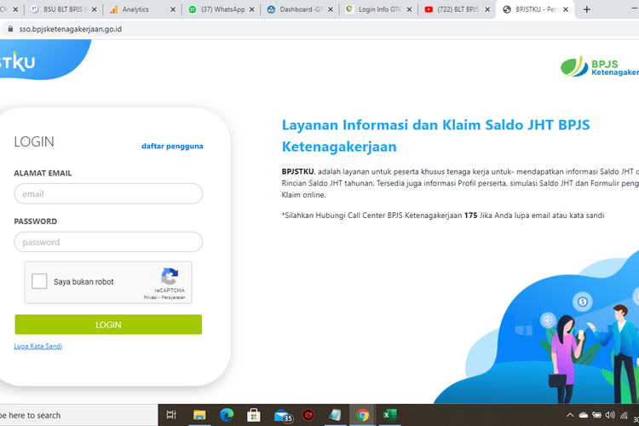Click the OneDrive cloud tray icon

pyautogui.click(x=584, y=416)
